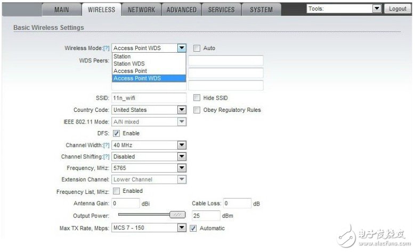Switch to the SYSTEM tab
415x252 pixels.
coord(261,10)
